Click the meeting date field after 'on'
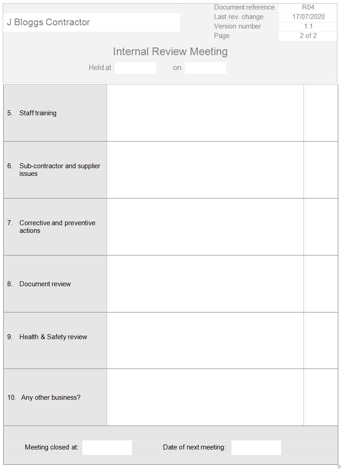The height and width of the screenshot is (473, 341). pos(205,68)
